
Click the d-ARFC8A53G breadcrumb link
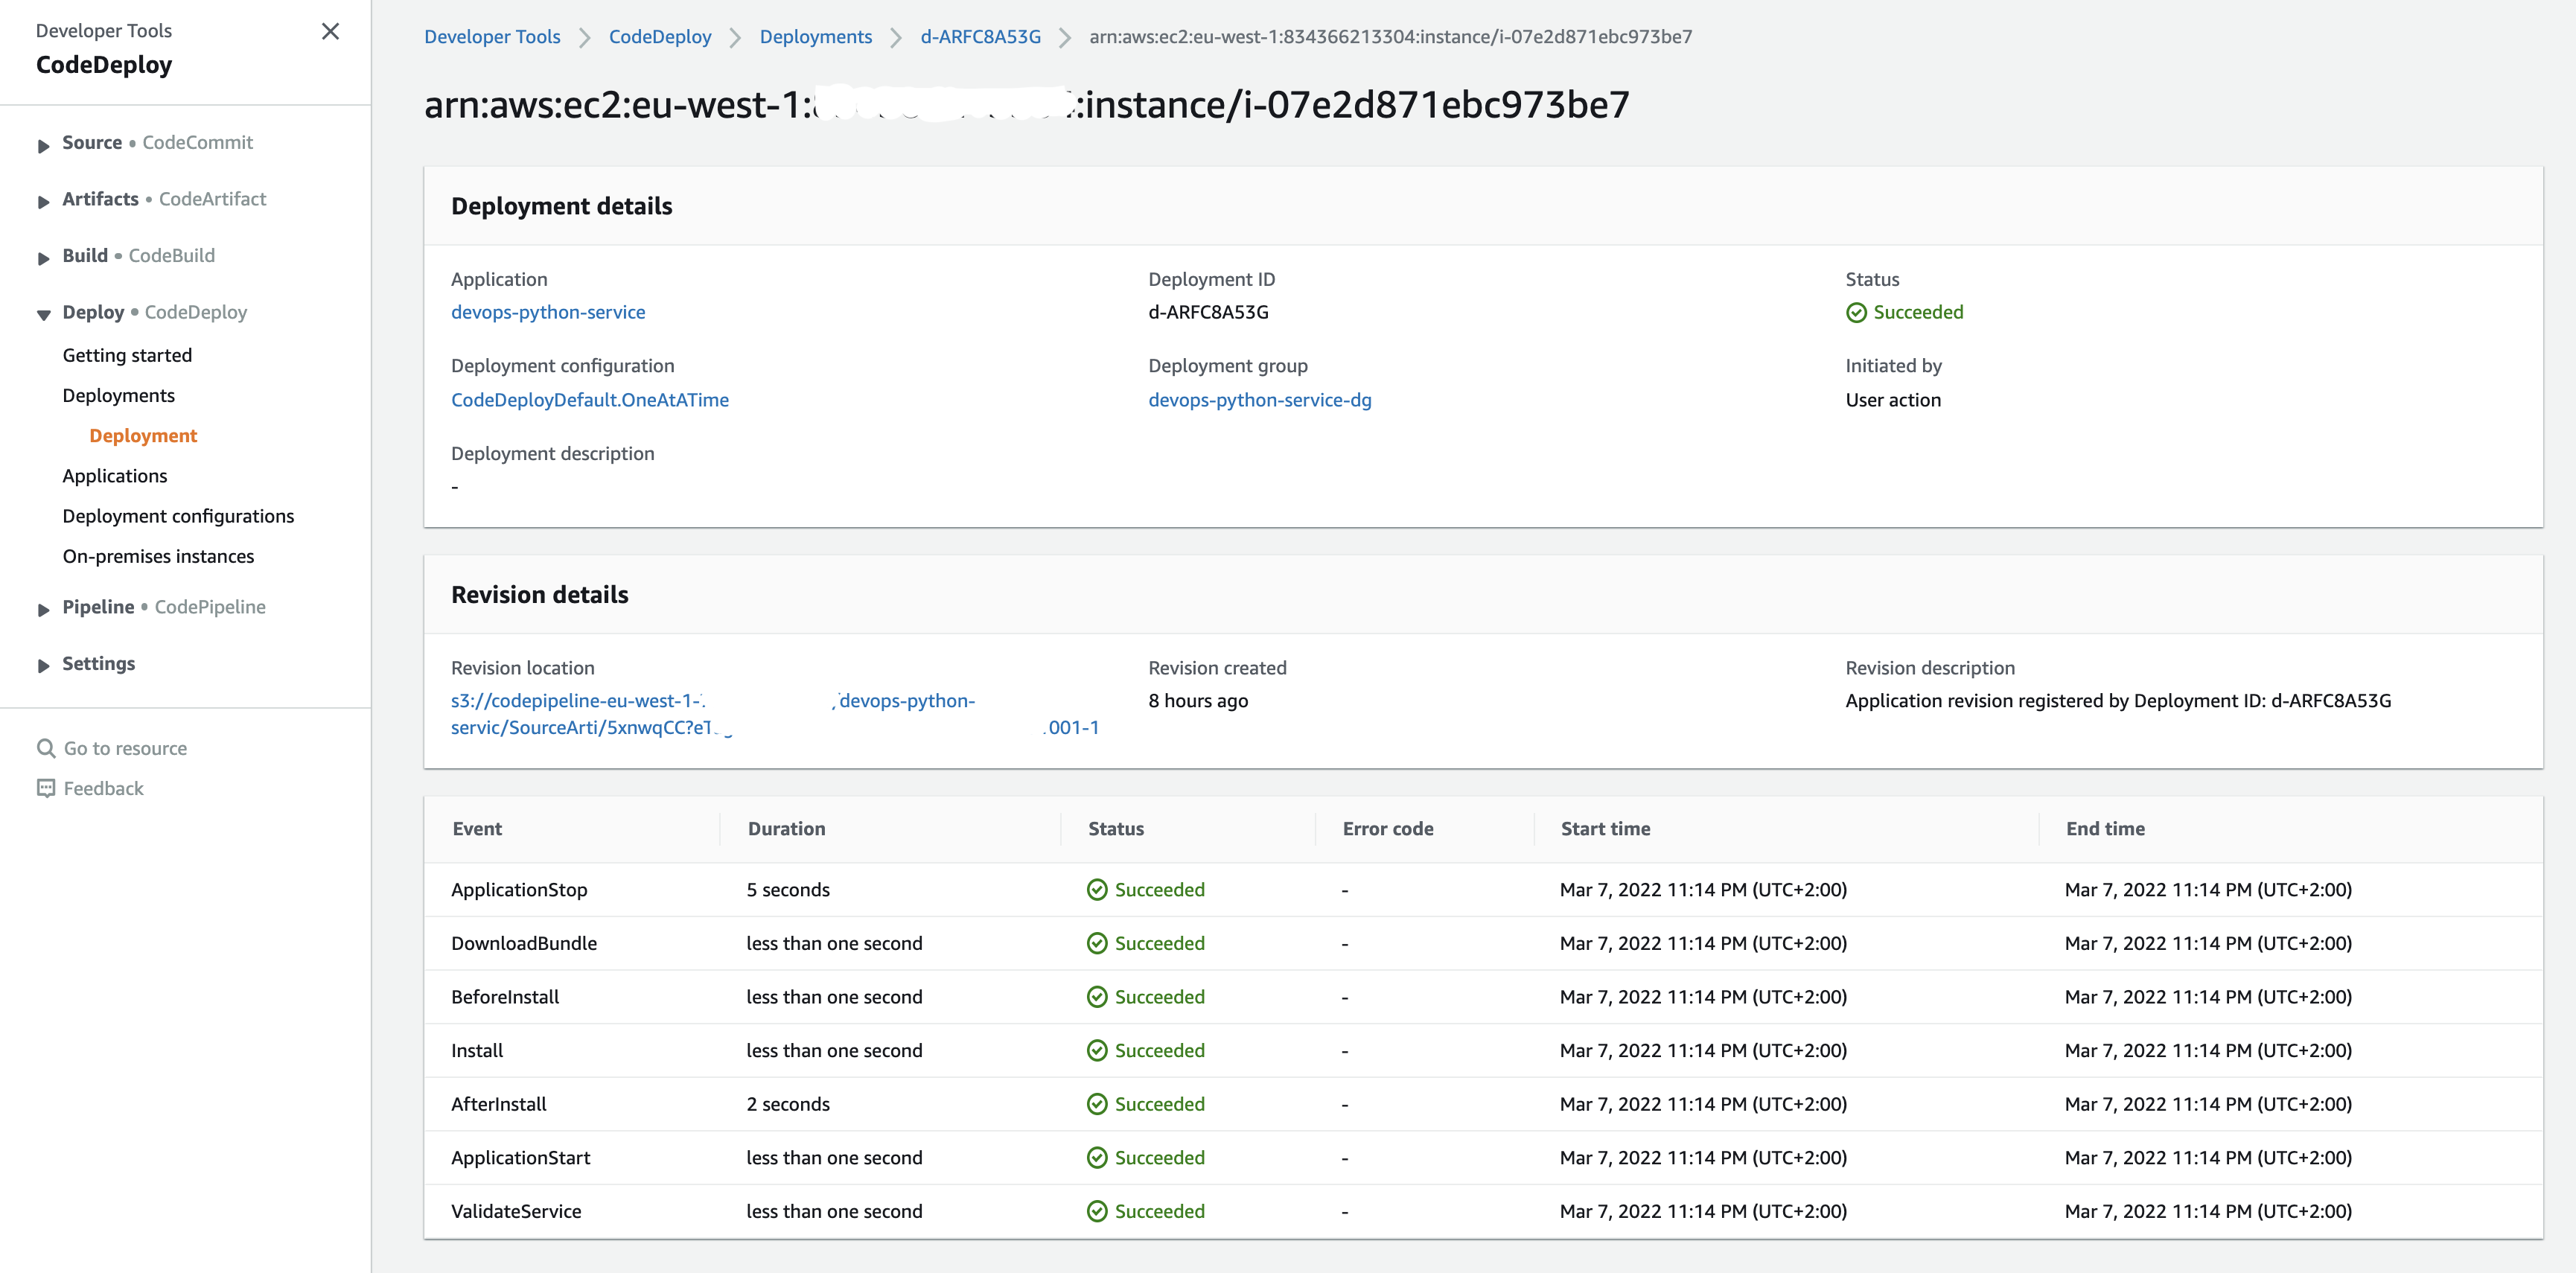coord(980,37)
